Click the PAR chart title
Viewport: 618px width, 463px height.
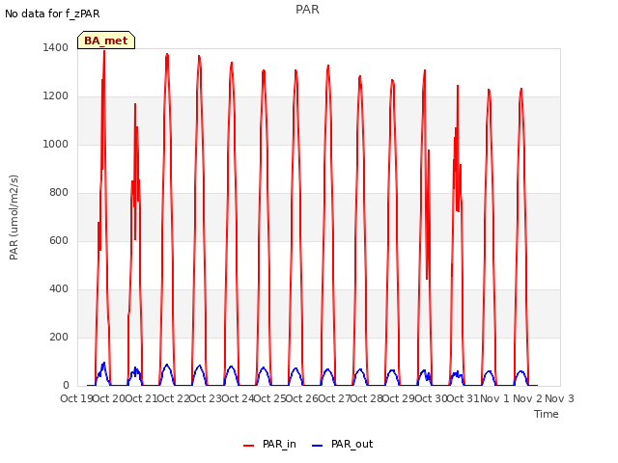pyautogui.click(x=307, y=10)
